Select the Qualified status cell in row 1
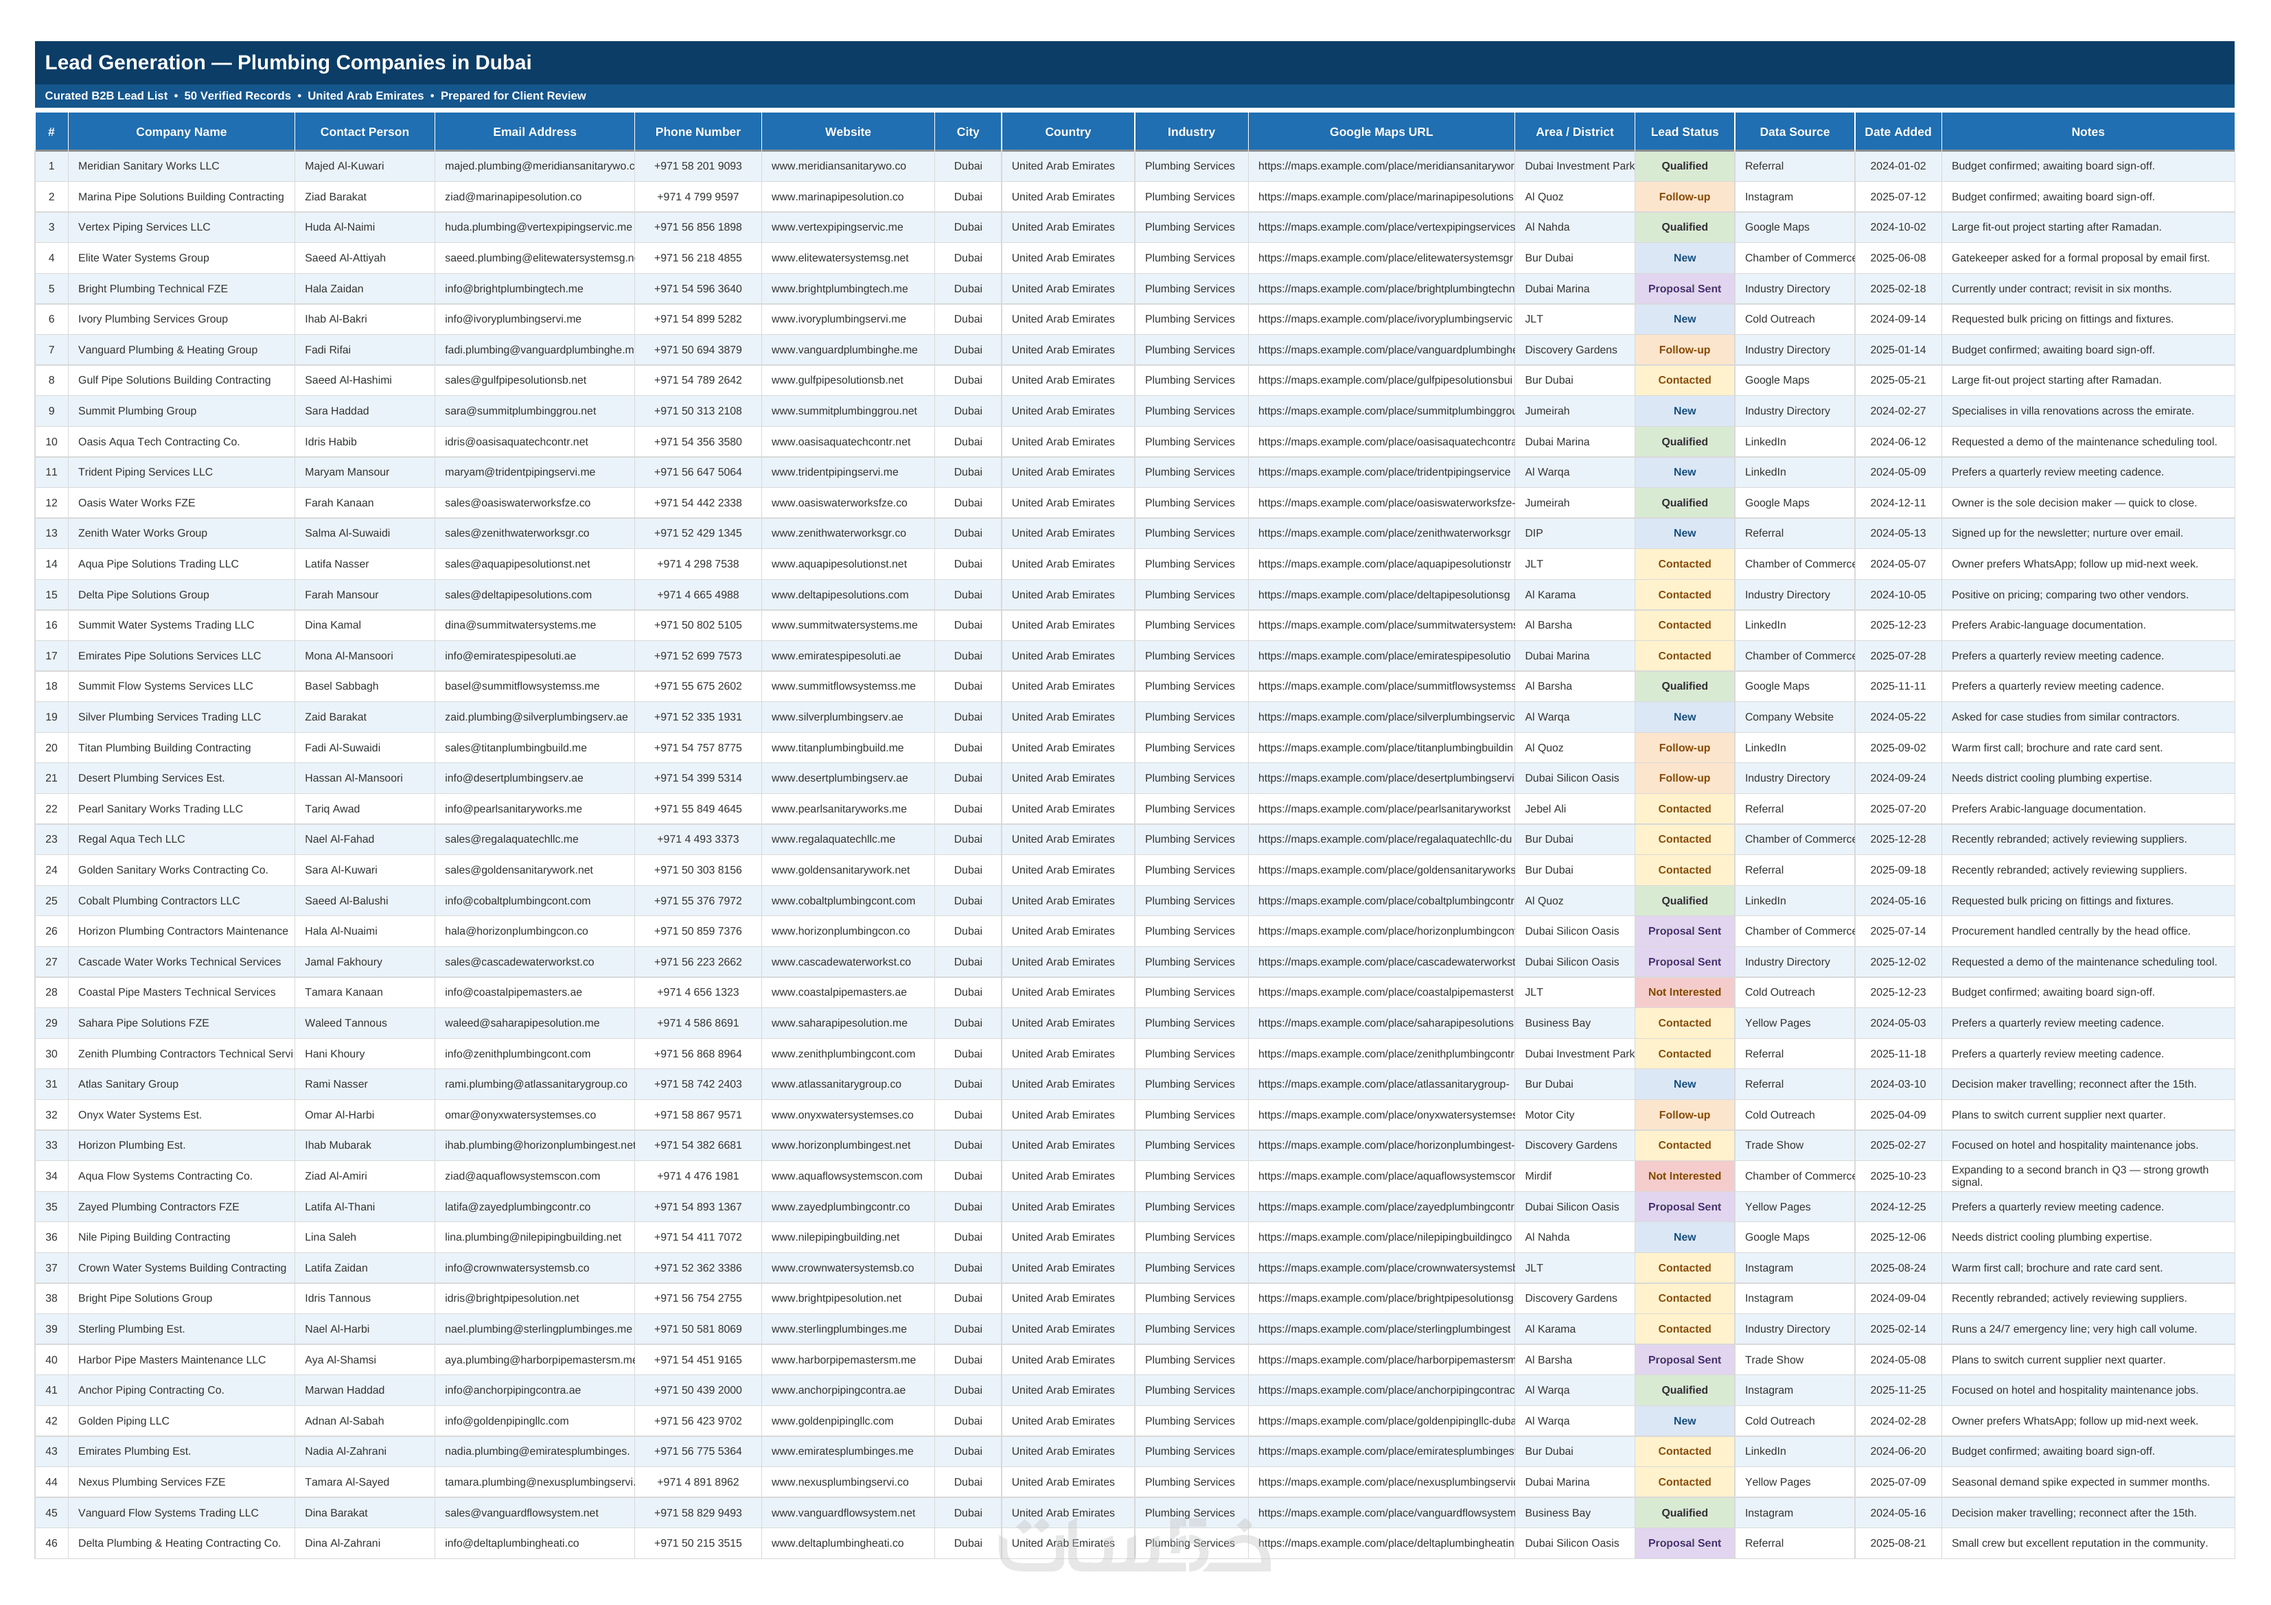 click(x=1683, y=166)
